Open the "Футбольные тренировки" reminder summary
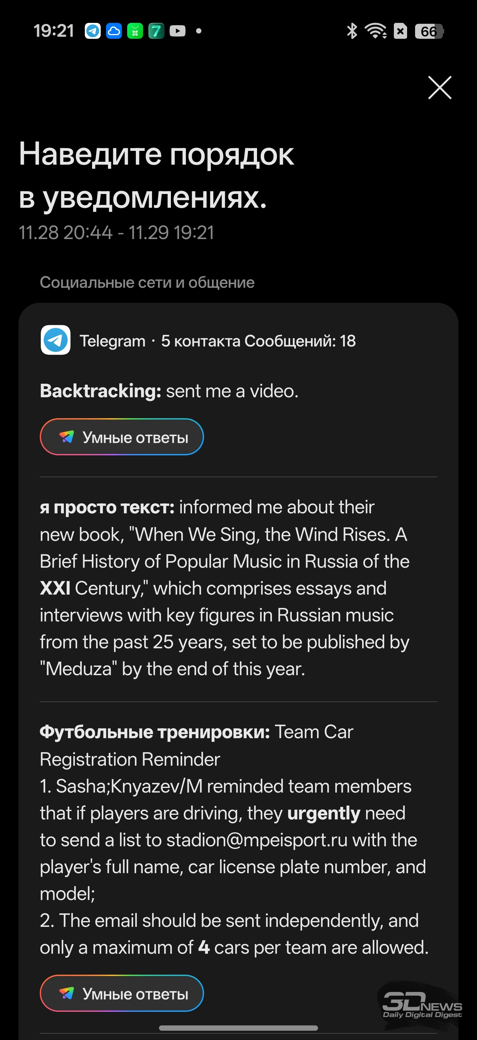The image size is (477, 1040). click(234, 840)
